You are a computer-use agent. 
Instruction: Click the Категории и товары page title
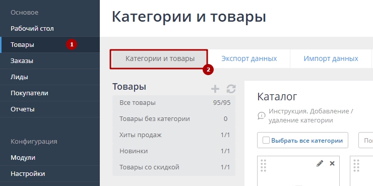[189, 17]
